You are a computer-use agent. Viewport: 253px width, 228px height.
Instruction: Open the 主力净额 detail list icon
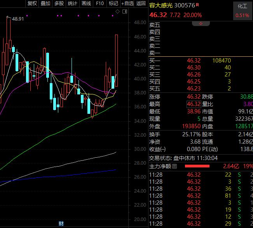pos(174,166)
